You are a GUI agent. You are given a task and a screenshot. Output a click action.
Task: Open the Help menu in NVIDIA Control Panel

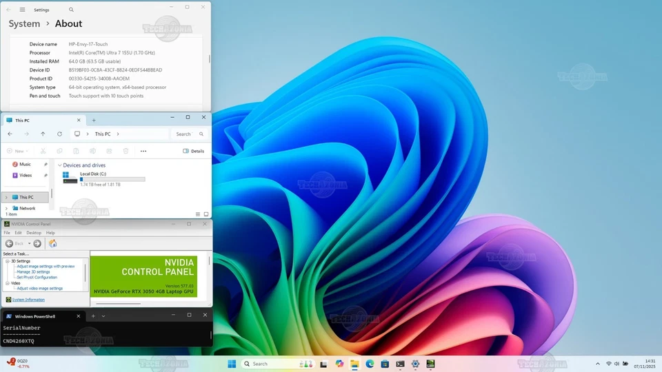coord(50,233)
